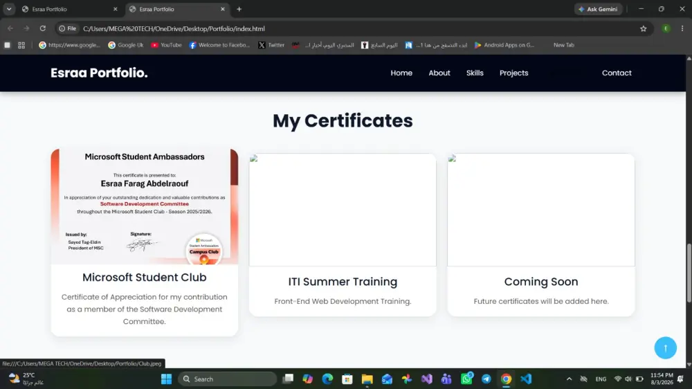Open File Explorer from the taskbar

(367, 379)
